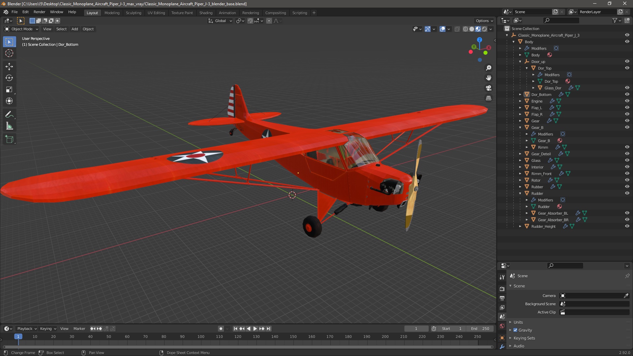Switch to the UV Editing workspace tab

pos(156,13)
